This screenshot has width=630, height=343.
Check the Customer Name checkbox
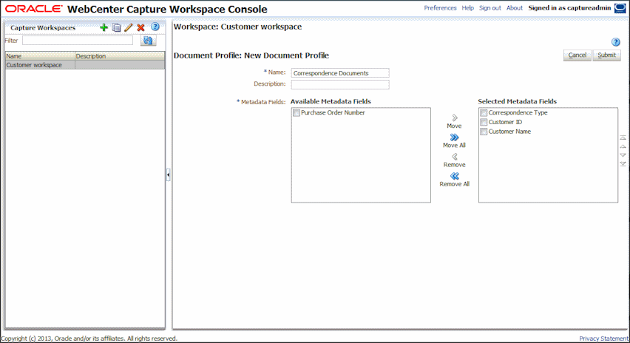(484, 132)
